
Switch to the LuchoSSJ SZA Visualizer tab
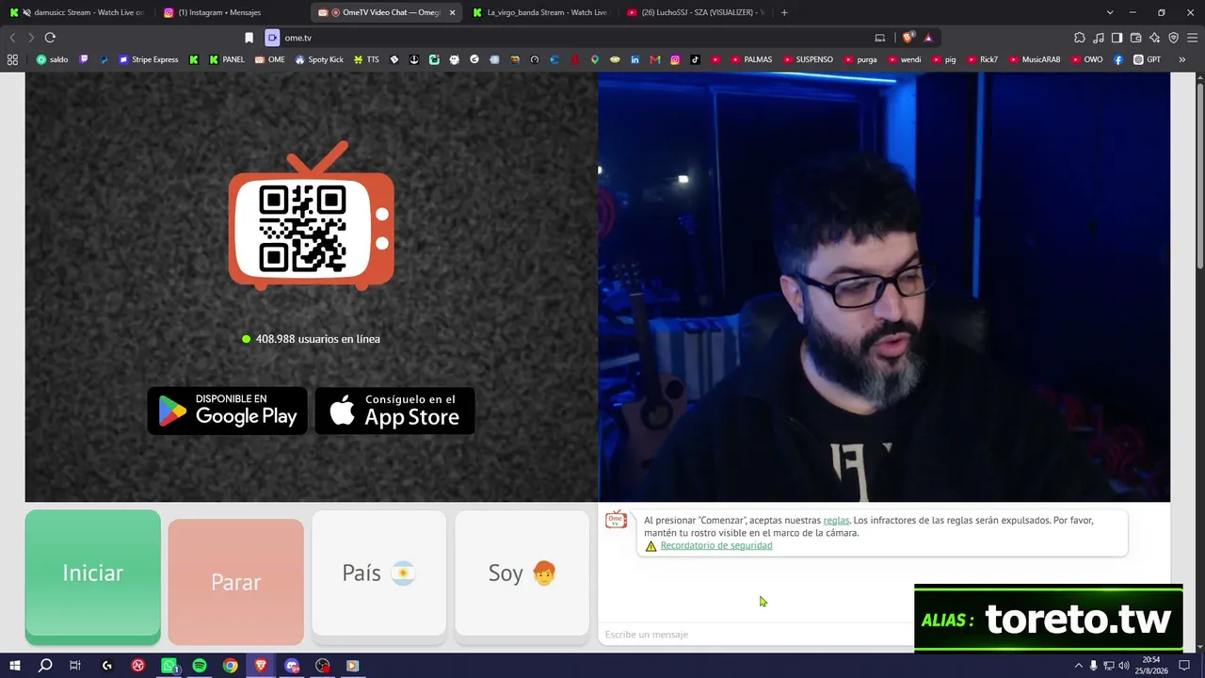tap(695, 12)
